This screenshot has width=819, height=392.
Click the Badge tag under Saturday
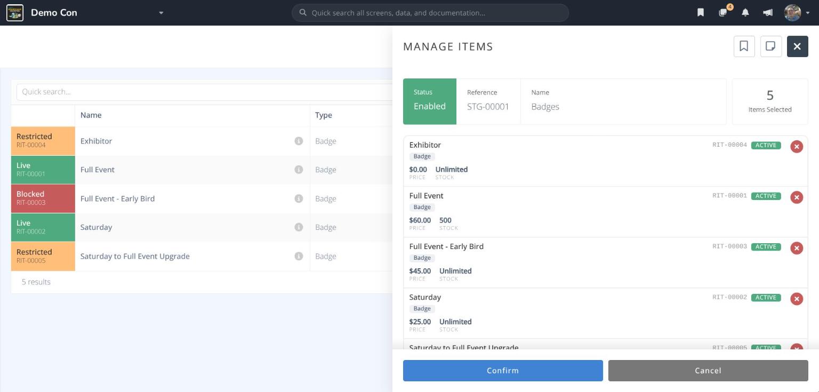pyautogui.click(x=422, y=309)
